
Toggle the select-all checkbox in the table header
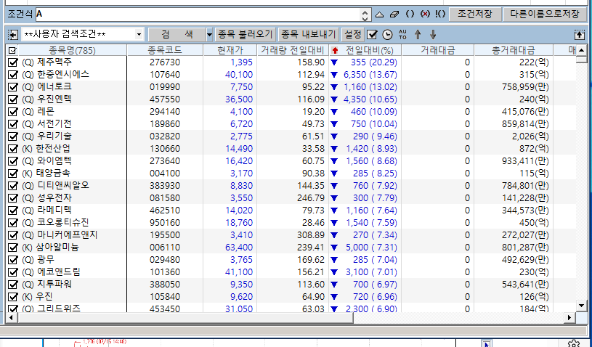[x=12, y=50]
